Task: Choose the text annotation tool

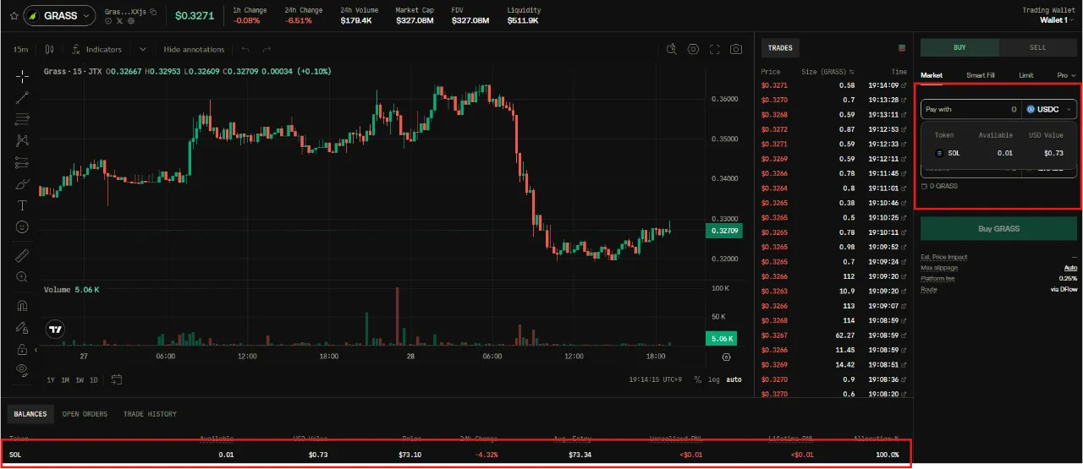Action: (23, 205)
